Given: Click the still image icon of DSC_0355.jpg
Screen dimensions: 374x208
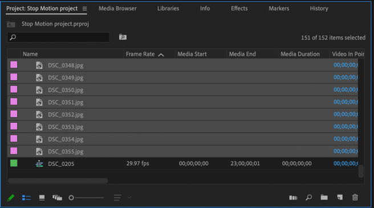Looking at the screenshot, I should tap(39, 151).
